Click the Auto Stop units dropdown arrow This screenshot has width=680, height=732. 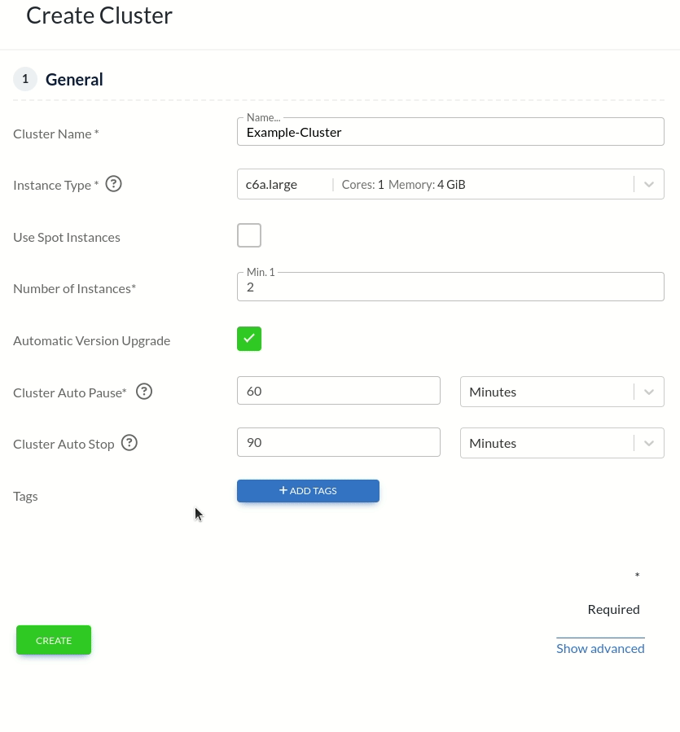(x=649, y=443)
